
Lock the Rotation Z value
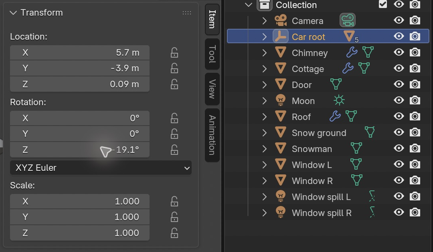click(x=174, y=150)
